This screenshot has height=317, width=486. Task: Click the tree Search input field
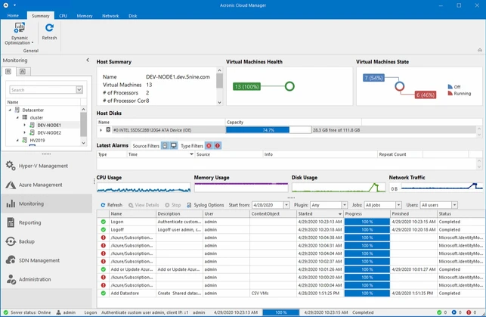coord(43,89)
